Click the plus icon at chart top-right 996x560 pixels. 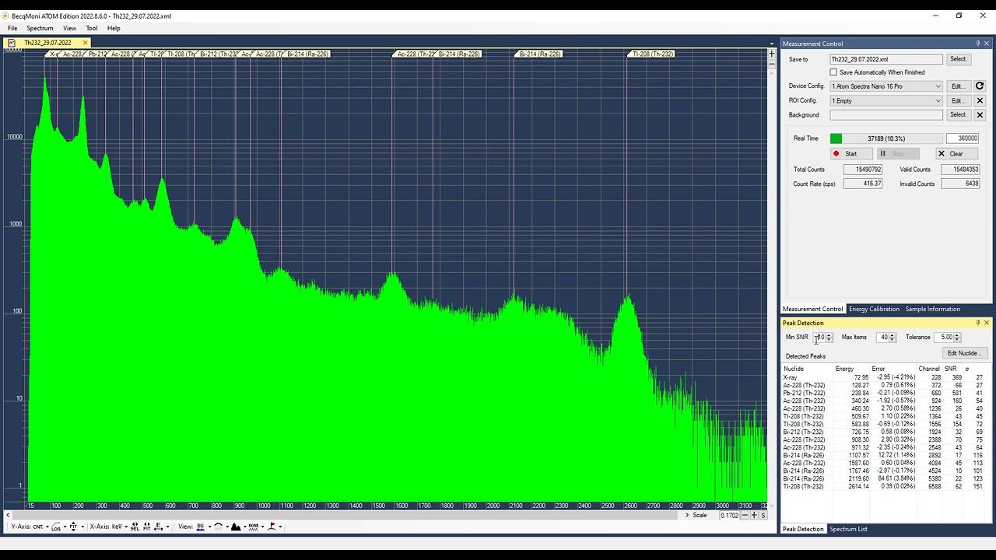tap(772, 54)
